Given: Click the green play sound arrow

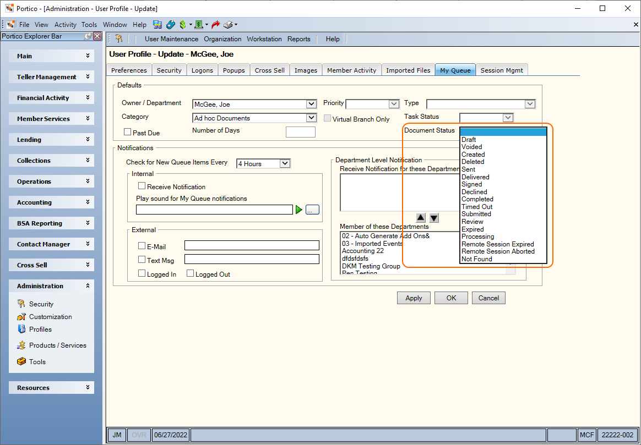Looking at the screenshot, I should [299, 210].
